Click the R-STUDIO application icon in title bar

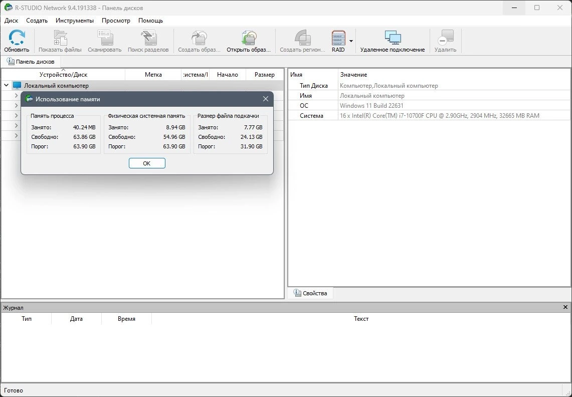pyautogui.click(x=9, y=8)
